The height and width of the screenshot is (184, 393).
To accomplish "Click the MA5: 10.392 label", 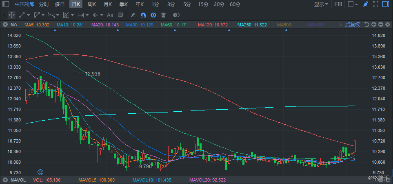I will tap(37, 25).
